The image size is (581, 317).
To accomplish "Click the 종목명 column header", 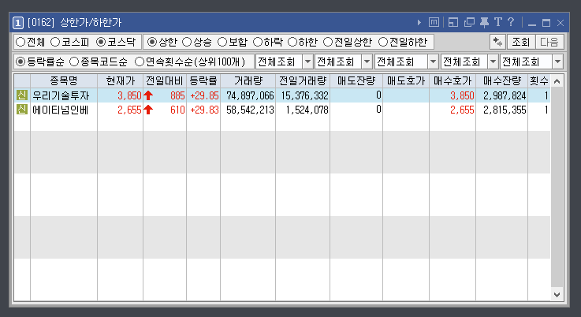I will point(64,80).
